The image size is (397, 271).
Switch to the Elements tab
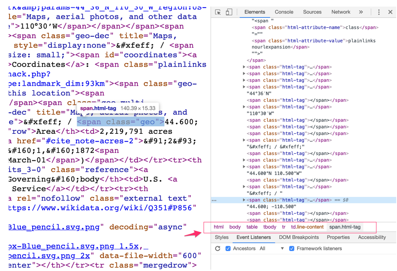(255, 12)
